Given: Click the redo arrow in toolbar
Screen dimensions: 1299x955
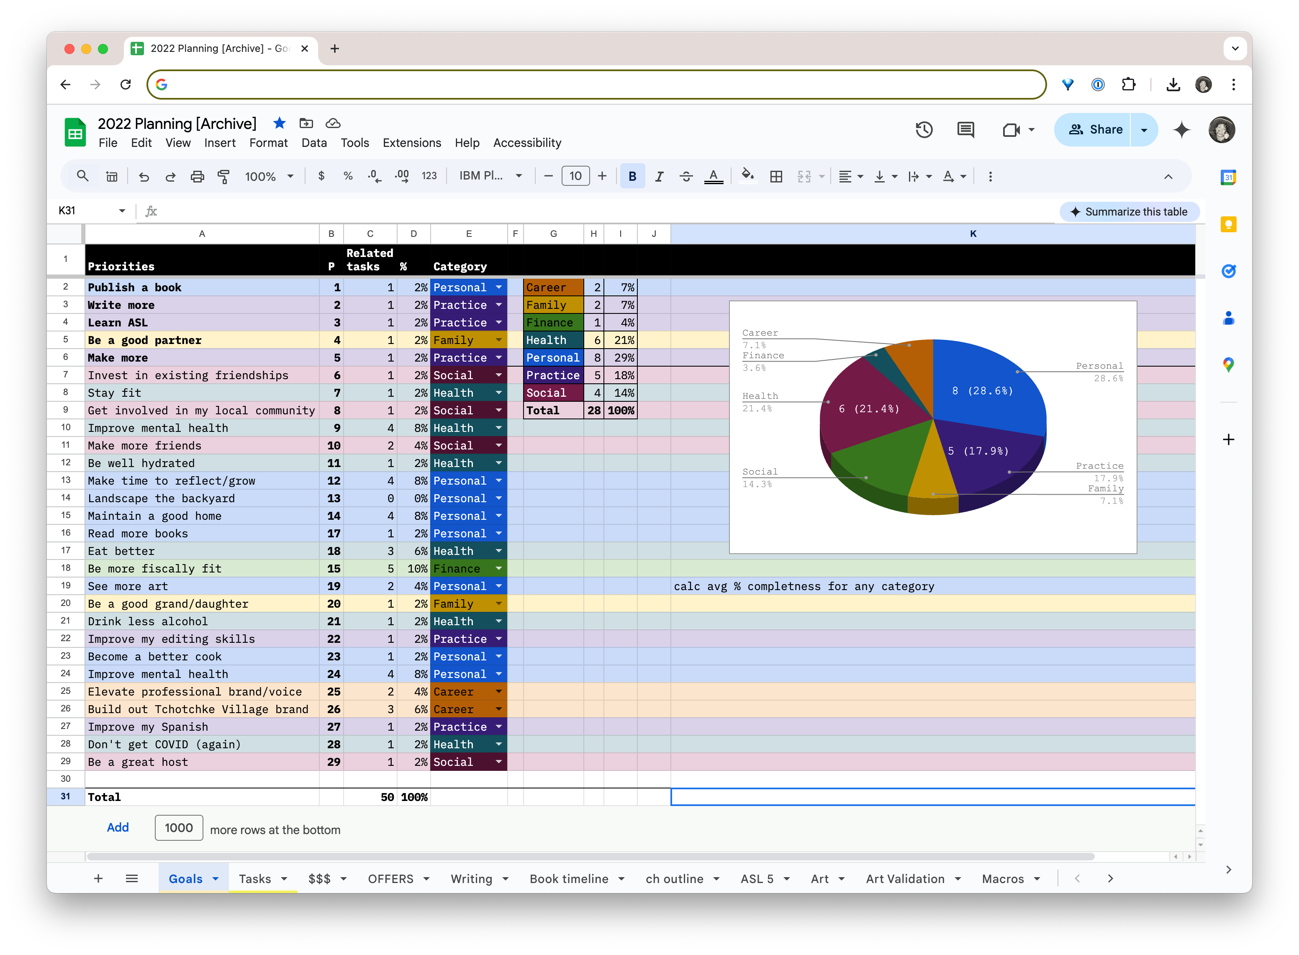Looking at the screenshot, I should pyautogui.click(x=170, y=176).
